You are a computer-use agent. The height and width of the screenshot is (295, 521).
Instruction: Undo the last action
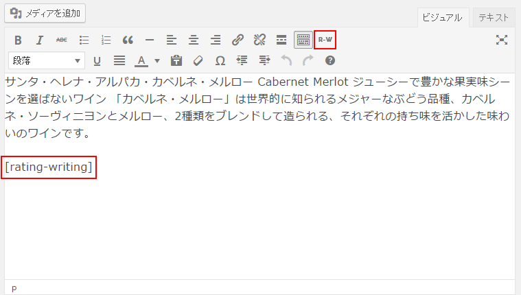286,61
